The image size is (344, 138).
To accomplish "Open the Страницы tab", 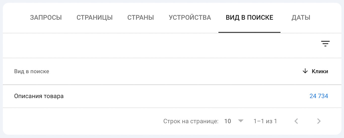I will [94, 18].
